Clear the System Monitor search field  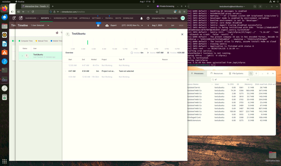click(248, 80)
